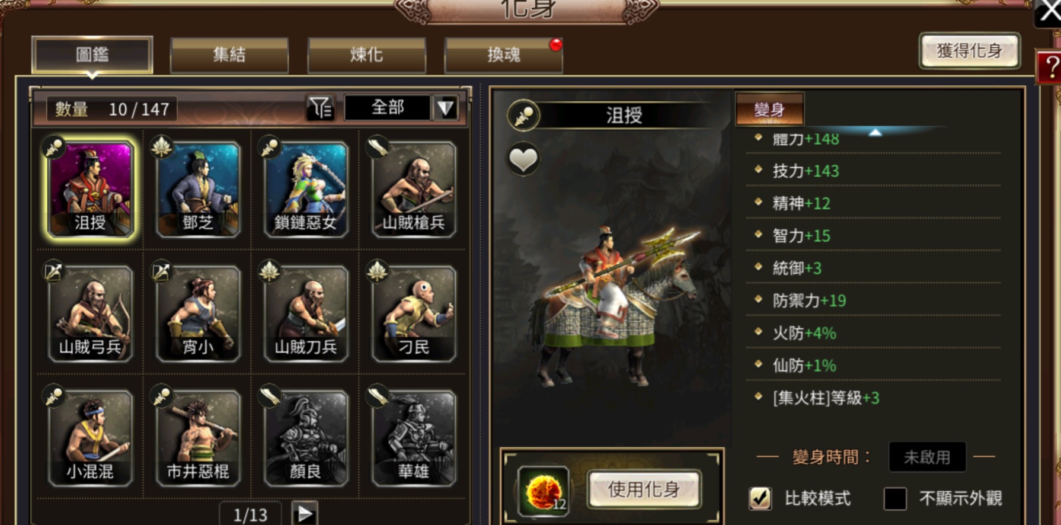Uncheck the 比較模式 checkbox
Viewport: 1061px width, 525px height.
click(760, 498)
